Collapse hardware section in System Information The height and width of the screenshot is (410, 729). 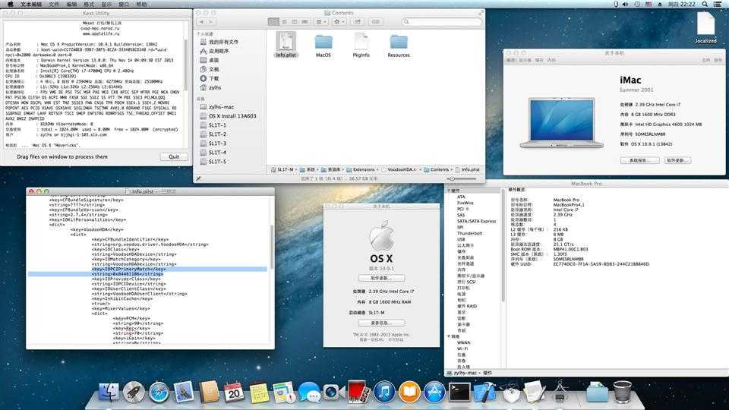[x=449, y=191]
